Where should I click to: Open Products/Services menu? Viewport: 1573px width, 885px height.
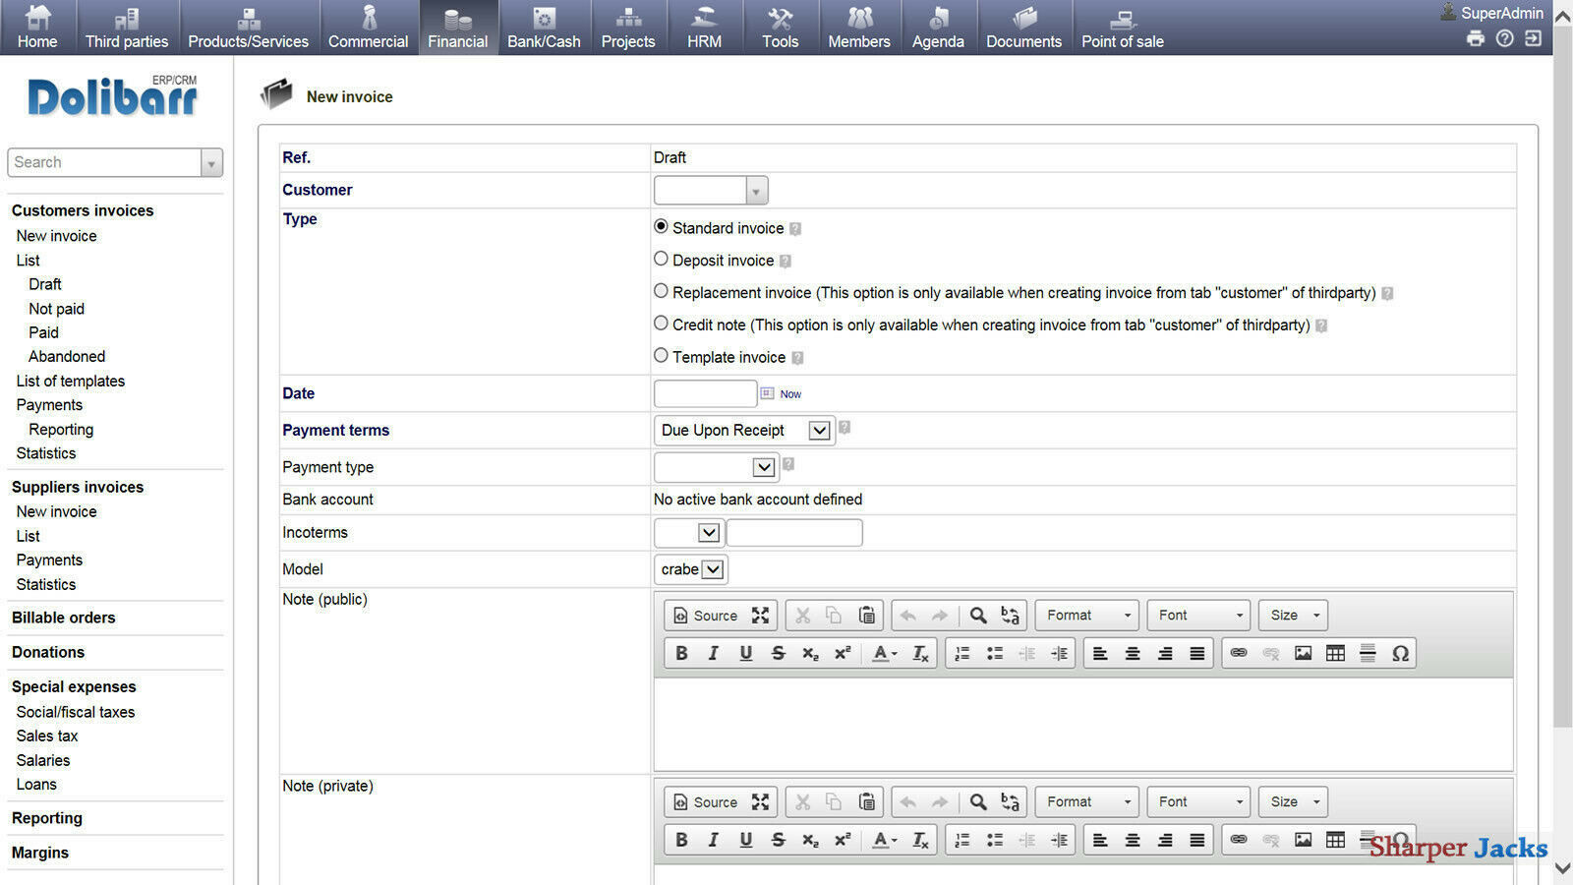tap(249, 28)
